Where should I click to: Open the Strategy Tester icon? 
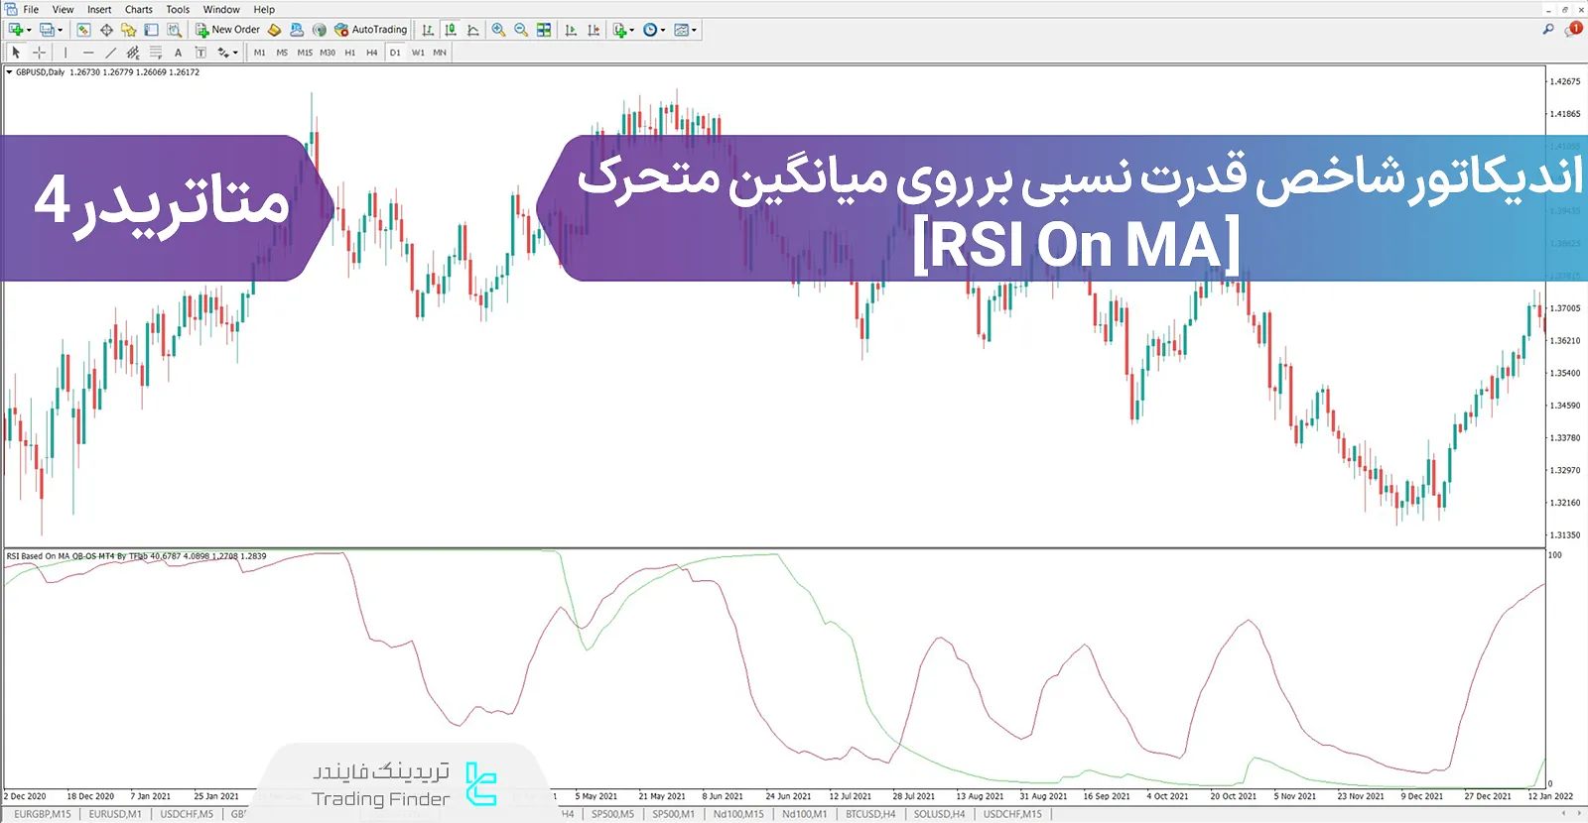[174, 30]
